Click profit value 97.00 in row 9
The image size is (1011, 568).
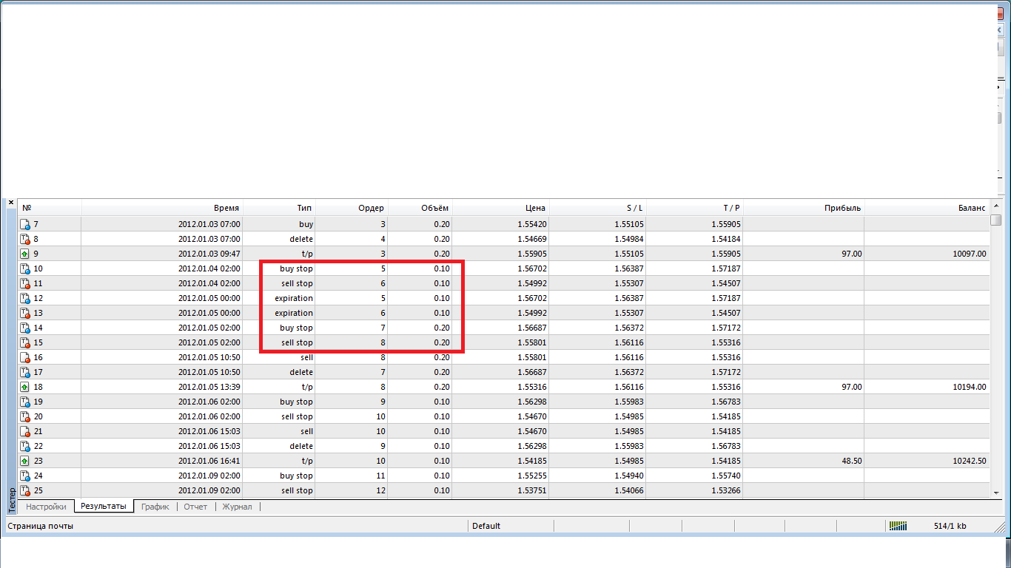click(x=851, y=254)
